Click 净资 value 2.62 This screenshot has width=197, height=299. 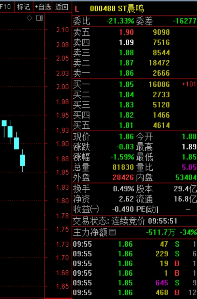126,199
